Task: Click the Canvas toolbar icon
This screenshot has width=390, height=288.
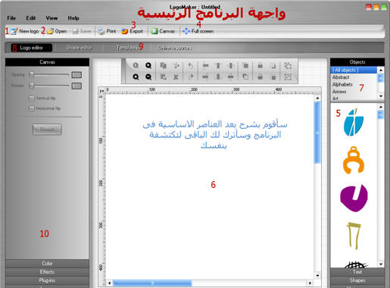Action: [x=154, y=31]
